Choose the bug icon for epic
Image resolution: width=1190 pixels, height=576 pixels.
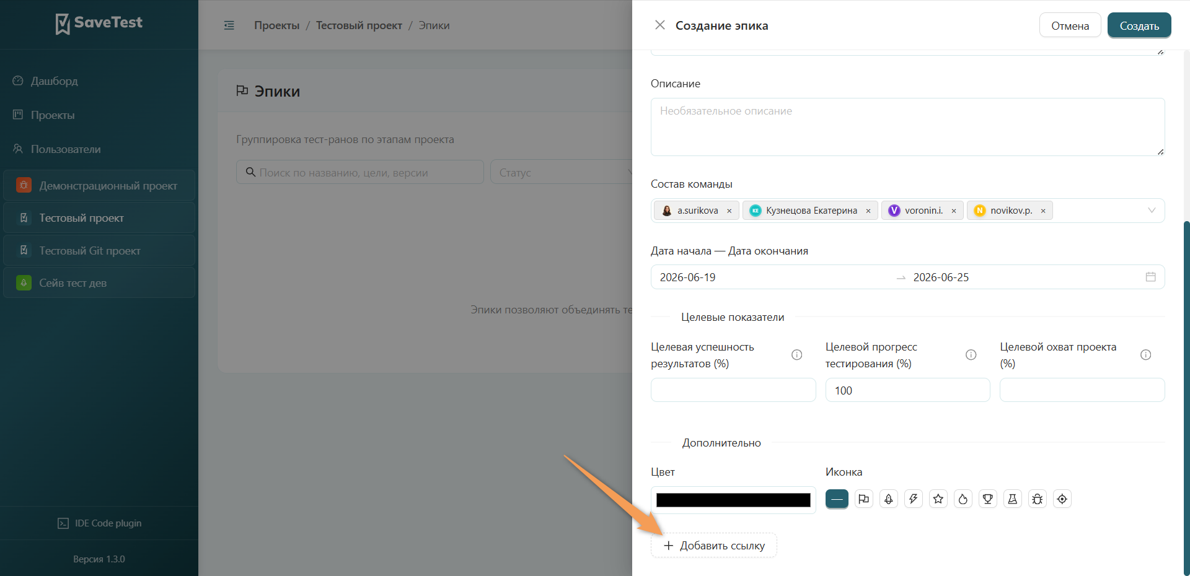click(x=1038, y=499)
